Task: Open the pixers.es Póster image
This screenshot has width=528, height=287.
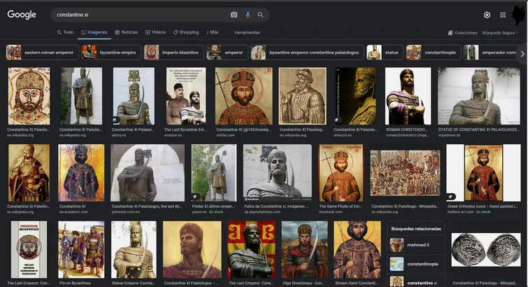Action: click(214, 173)
